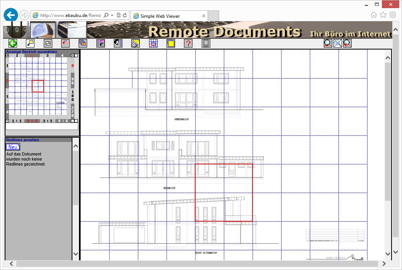Click the yellow box with arrow icon
402x270 pixels.
pyautogui.click(x=30, y=43)
